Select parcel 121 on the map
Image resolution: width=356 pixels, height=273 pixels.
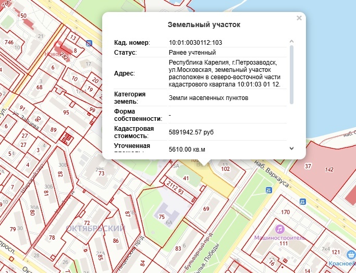click(336, 252)
